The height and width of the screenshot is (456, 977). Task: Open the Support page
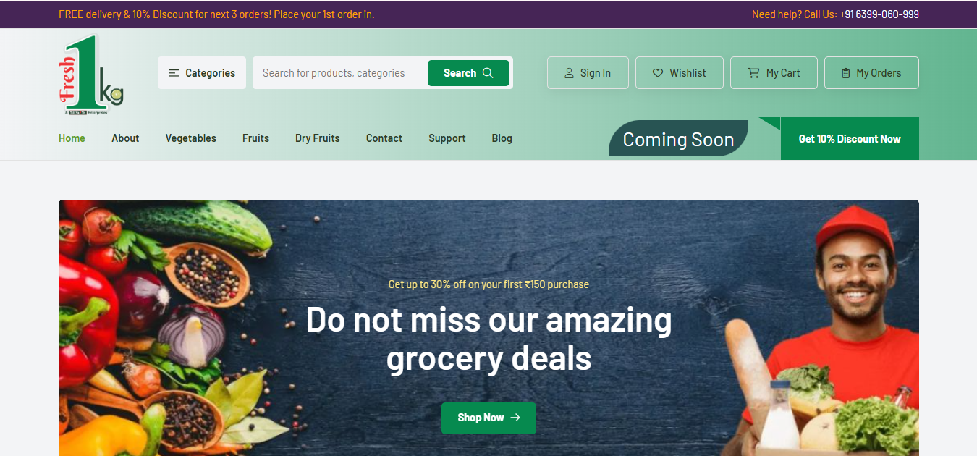pos(447,138)
